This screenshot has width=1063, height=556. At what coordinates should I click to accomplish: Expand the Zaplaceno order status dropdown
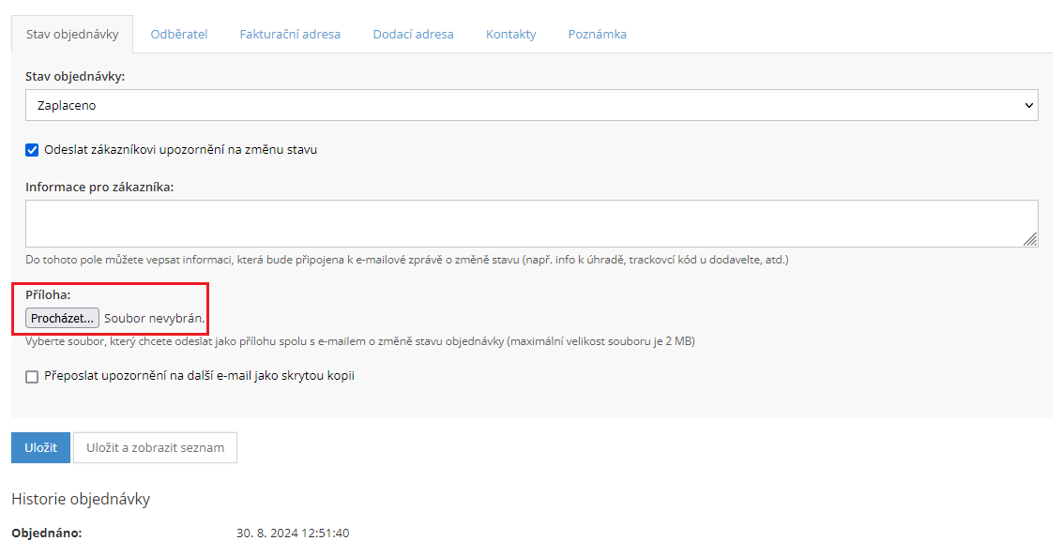(x=531, y=106)
